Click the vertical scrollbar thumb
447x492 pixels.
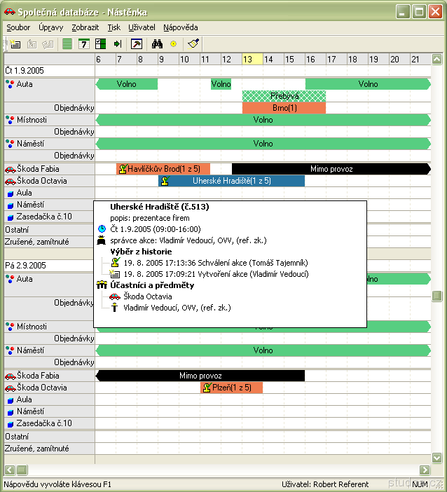click(437, 296)
